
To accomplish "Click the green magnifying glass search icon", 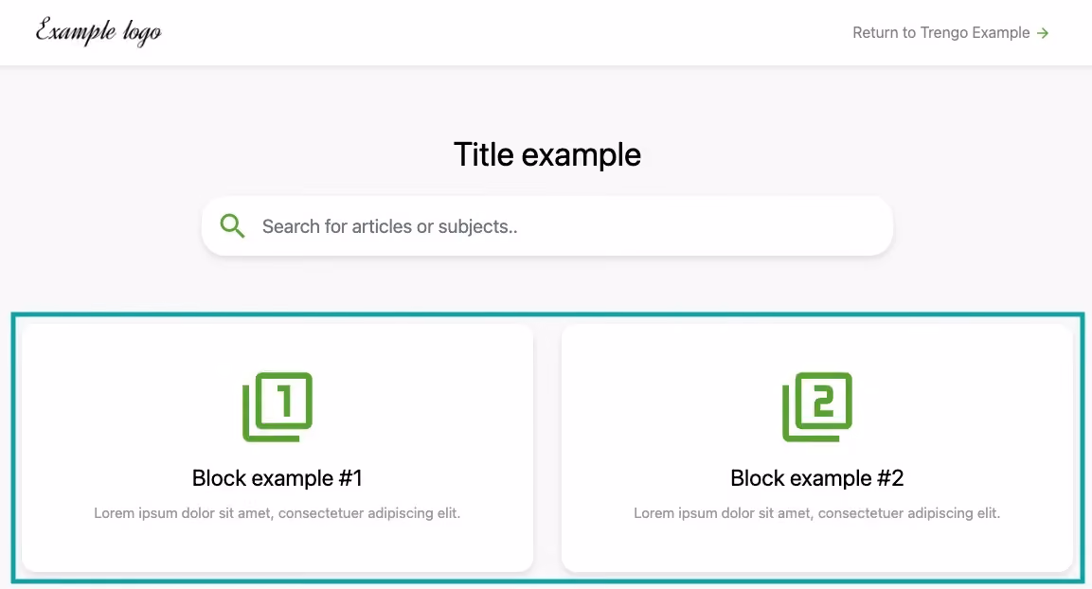I will [233, 226].
